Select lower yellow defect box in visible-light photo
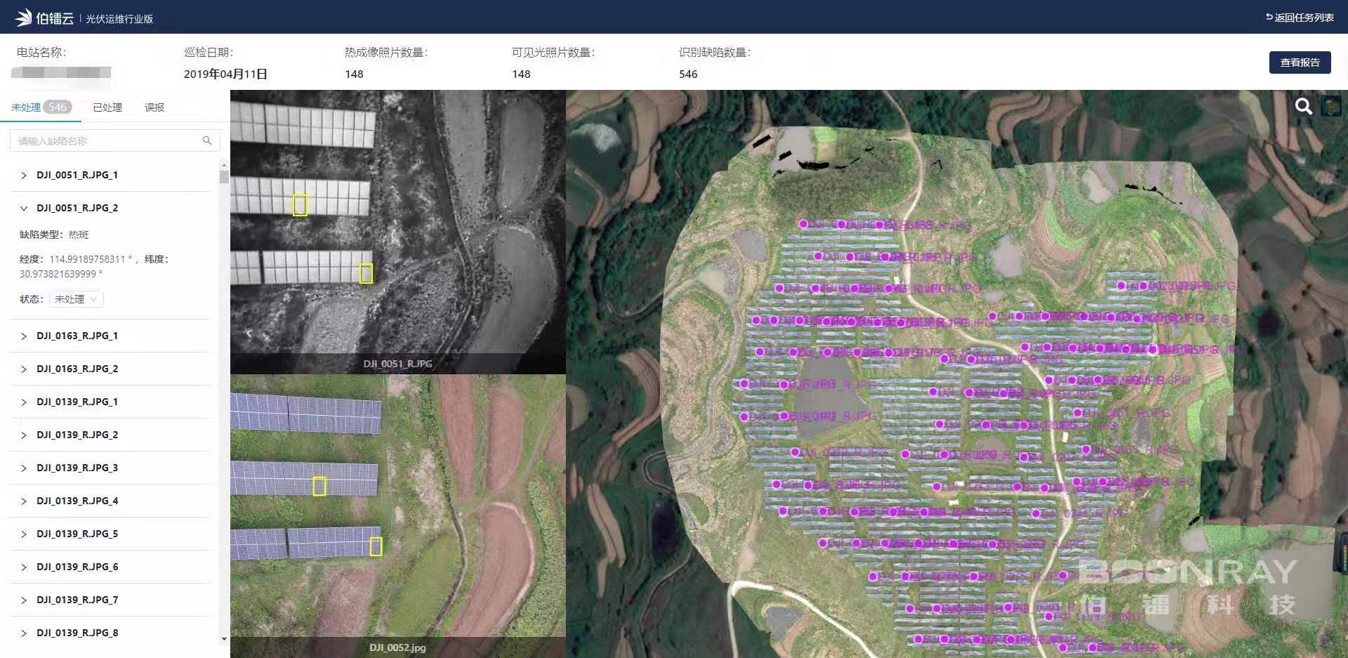 [376, 546]
